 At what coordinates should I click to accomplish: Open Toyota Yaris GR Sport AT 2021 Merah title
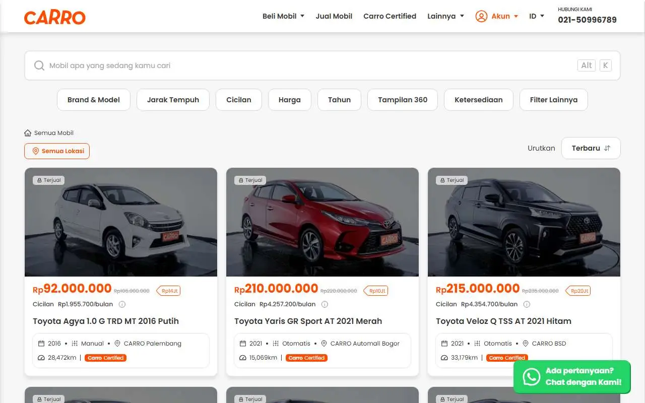tap(308, 321)
